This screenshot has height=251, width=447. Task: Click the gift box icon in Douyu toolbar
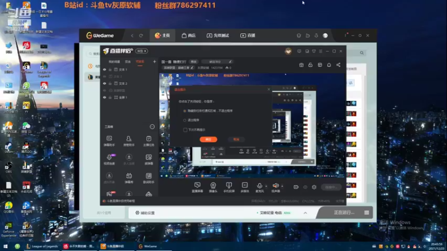301,65
